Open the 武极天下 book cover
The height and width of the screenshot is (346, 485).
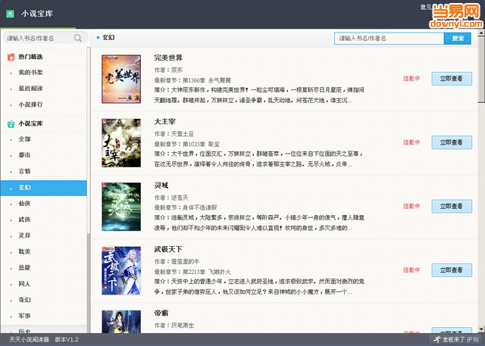point(121,270)
